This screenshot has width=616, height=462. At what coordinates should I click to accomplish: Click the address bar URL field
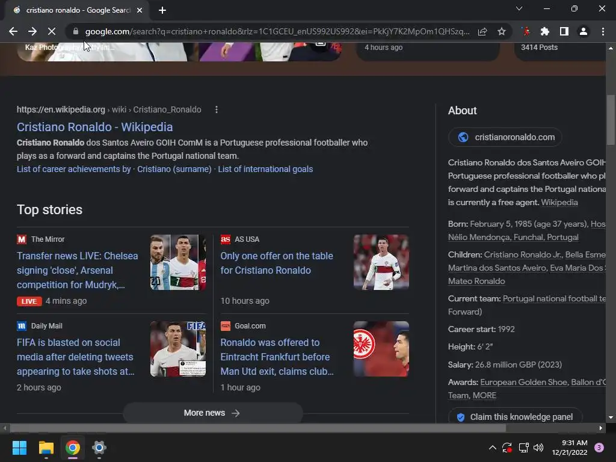click(x=277, y=31)
